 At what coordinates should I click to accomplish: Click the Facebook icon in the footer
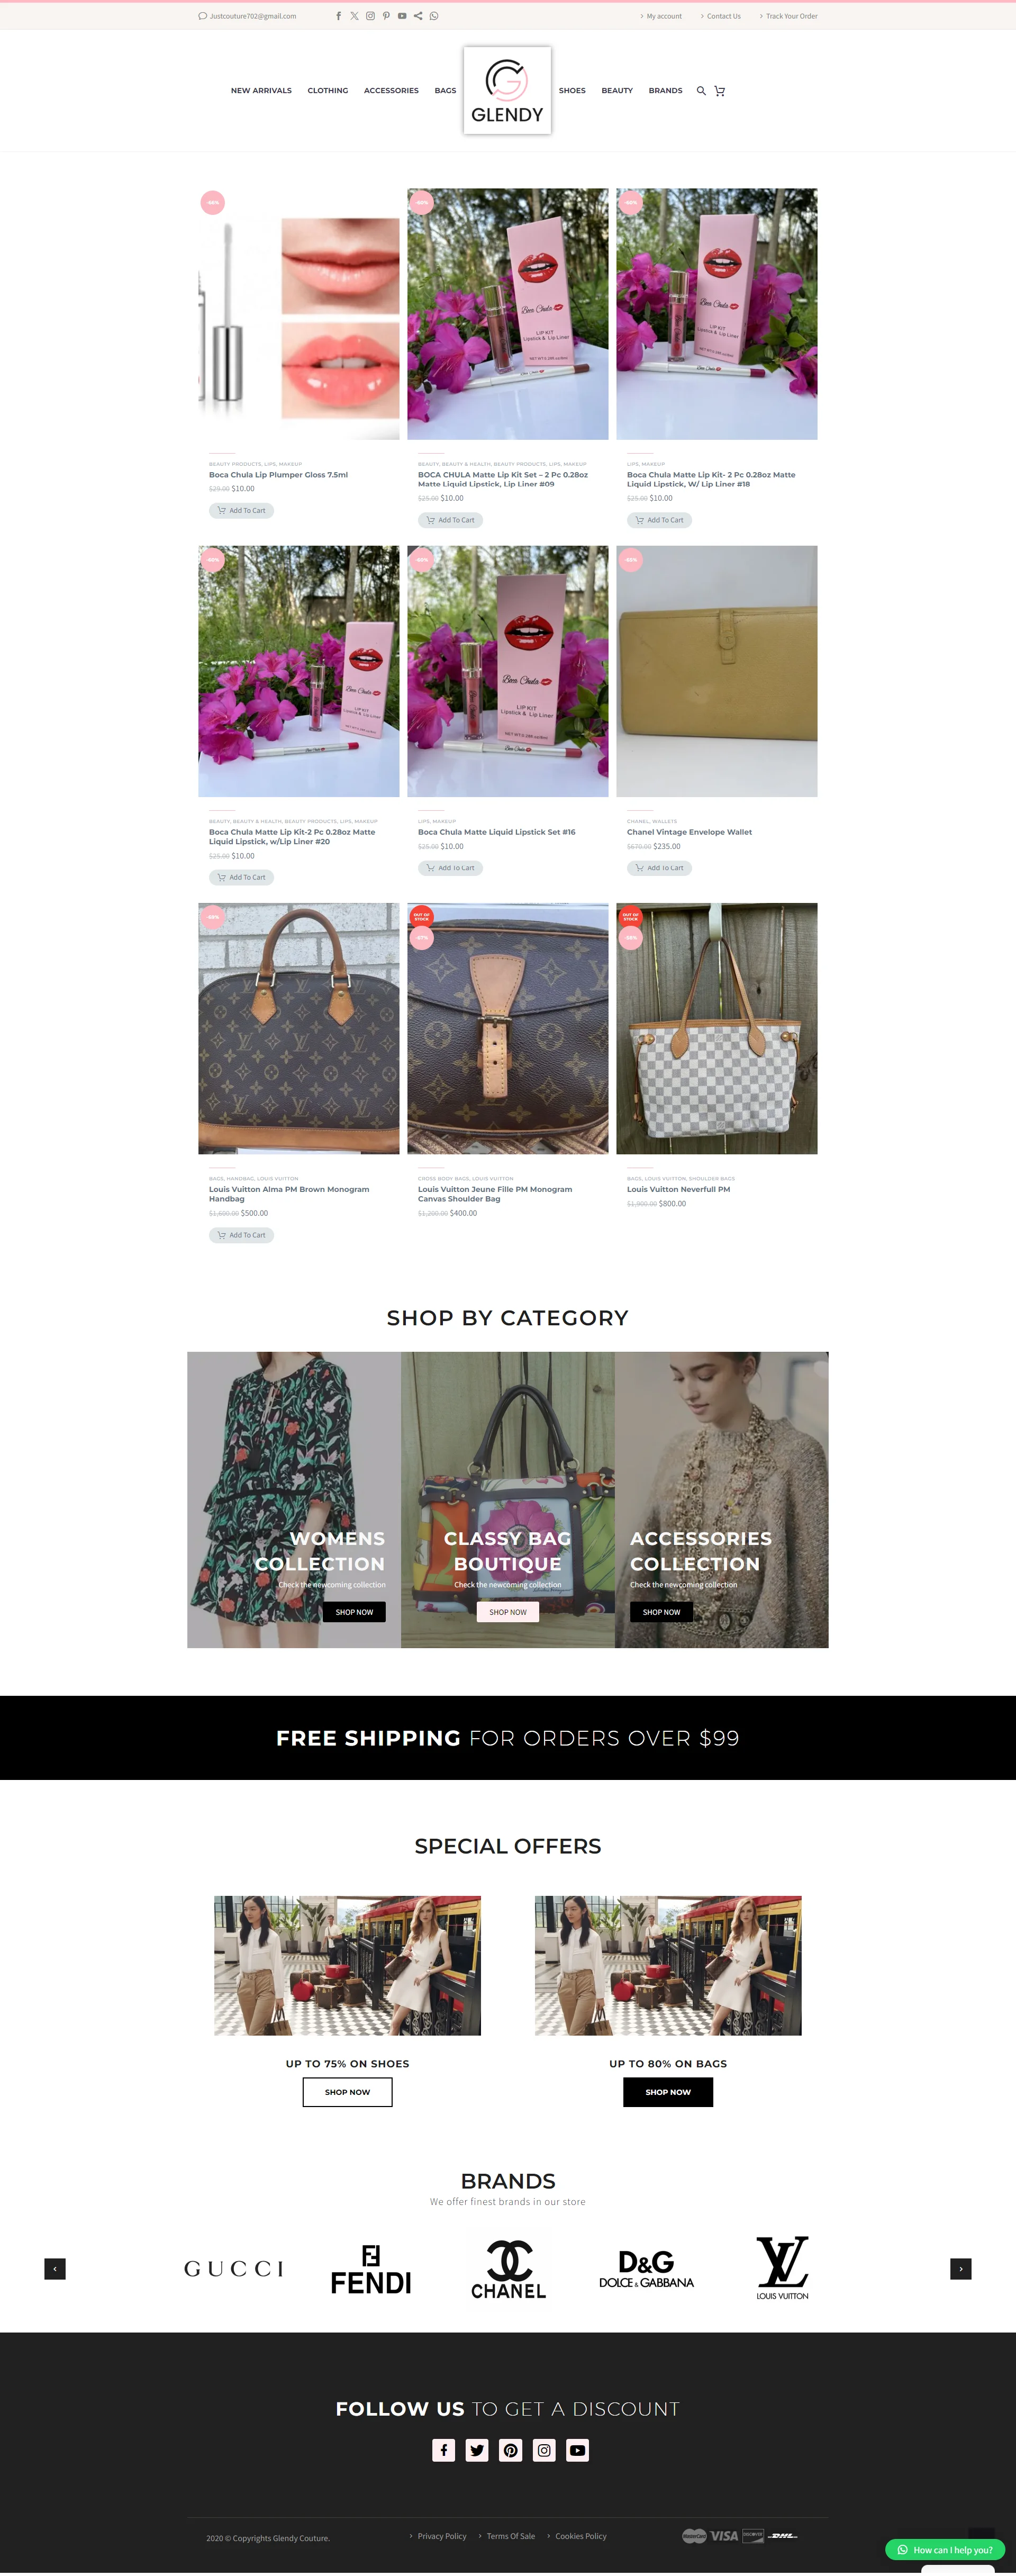(444, 2450)
